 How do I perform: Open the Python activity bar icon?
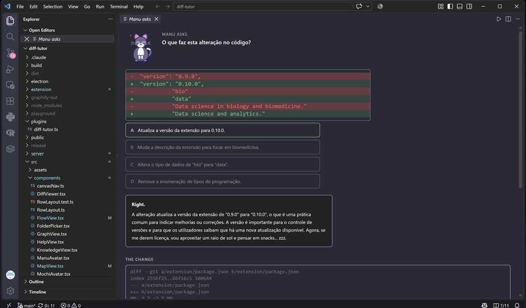pyautogui.click(x=10, y=117)
